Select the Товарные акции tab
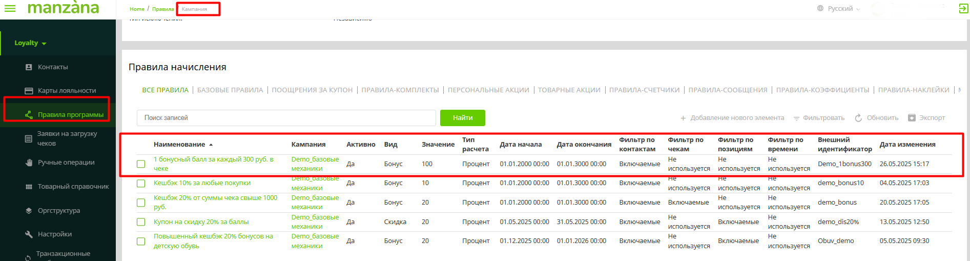This screenshot has width=970, height=261. 569,90
